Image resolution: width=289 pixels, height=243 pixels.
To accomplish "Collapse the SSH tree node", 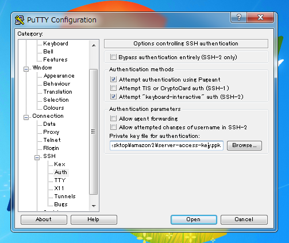I will [37, 157].
